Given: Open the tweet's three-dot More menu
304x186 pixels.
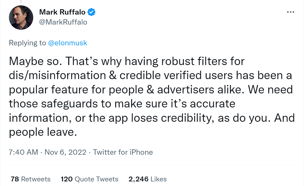Looking at the screenshot, I should 291,12.
